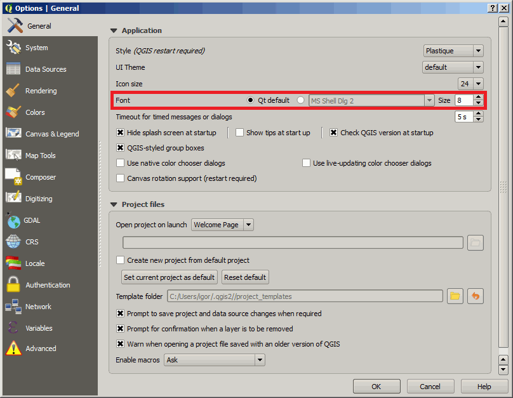Screen dimensions: 513x398
Task: Uncheck Hide splash screen at startup
Action: 121,133
